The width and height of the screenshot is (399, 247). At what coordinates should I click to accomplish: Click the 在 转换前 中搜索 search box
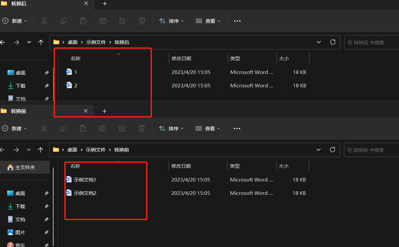tap(371, 150)
